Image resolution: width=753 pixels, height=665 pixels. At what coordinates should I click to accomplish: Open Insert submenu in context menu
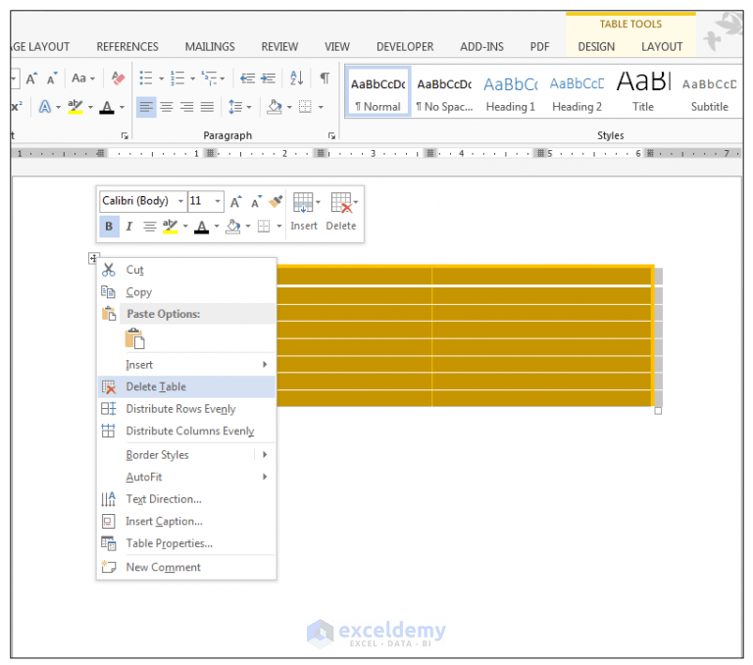point(186,365)
